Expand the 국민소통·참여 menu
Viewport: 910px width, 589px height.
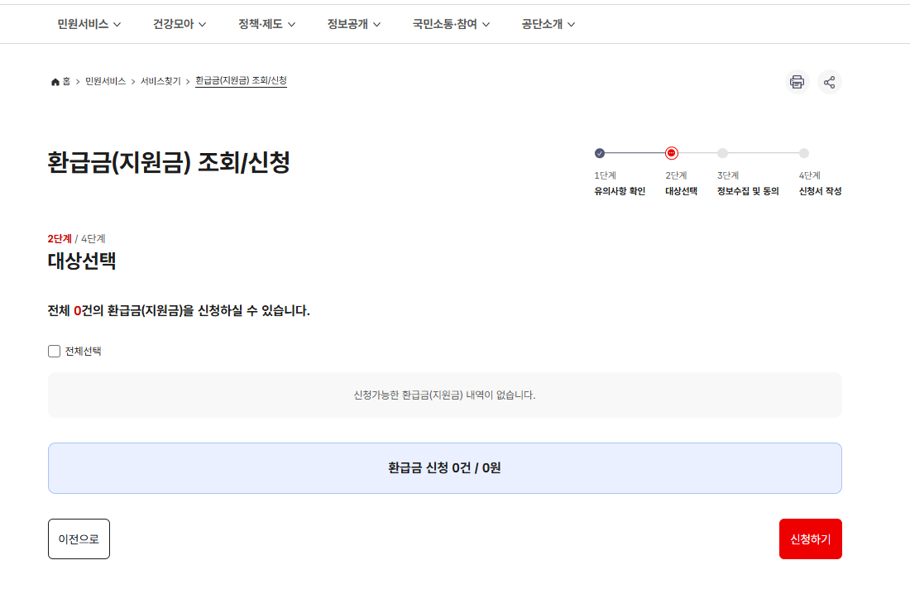click(451, 24)
